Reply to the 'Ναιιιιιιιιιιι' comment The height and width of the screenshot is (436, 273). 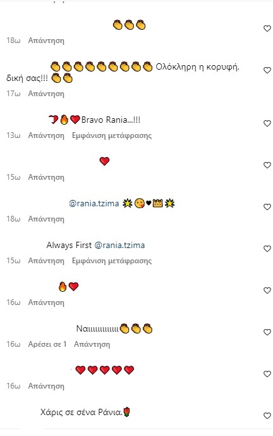92,344
